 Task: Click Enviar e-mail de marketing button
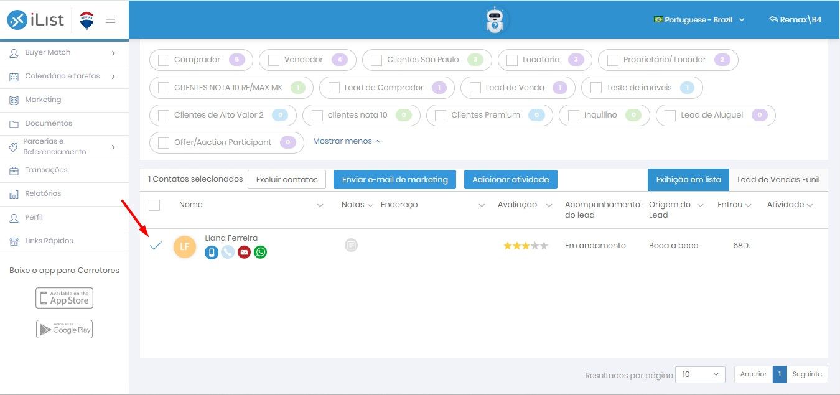[395, 179]
